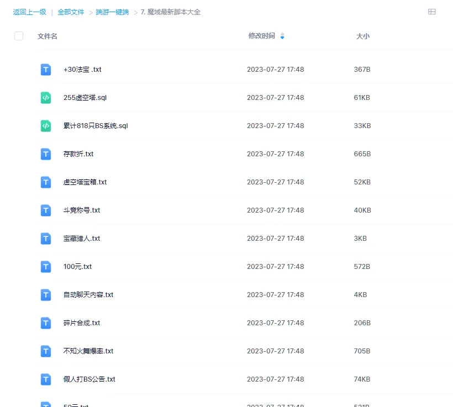Open 端游一键端 breadcrumb folder
The height and width of the screenshot is (407, 453).
pos(112,12)
